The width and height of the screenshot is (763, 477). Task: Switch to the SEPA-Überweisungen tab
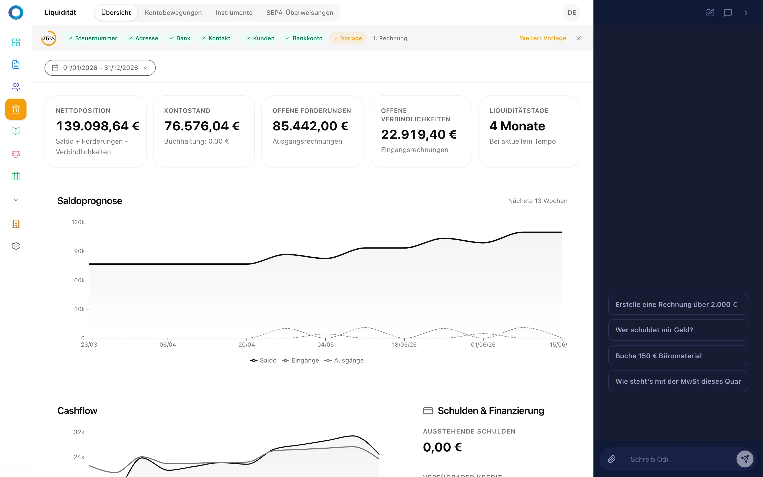(x=300, y=13)
